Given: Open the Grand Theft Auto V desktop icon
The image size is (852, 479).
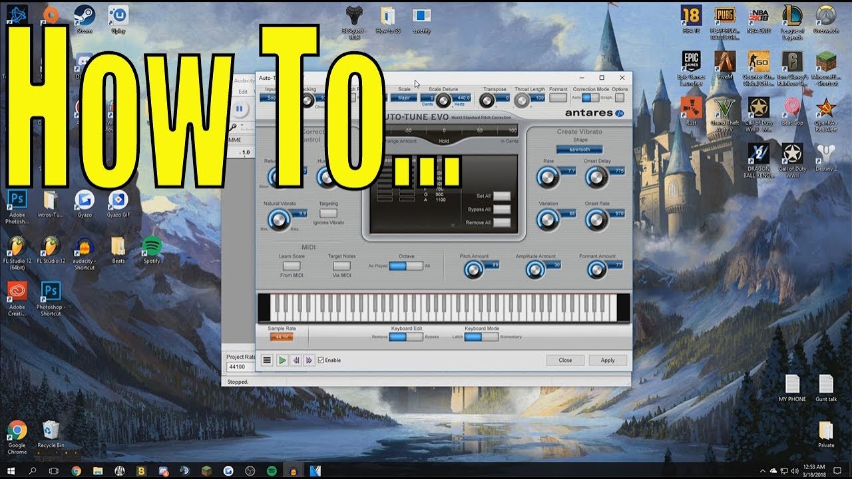Looking at the screenshot, I should [725, 114].
